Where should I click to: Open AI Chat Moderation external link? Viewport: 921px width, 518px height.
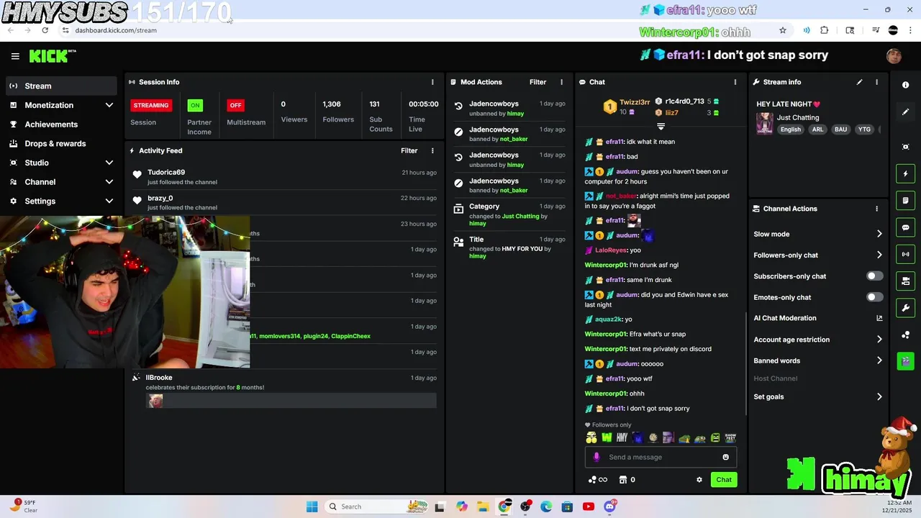879,318
